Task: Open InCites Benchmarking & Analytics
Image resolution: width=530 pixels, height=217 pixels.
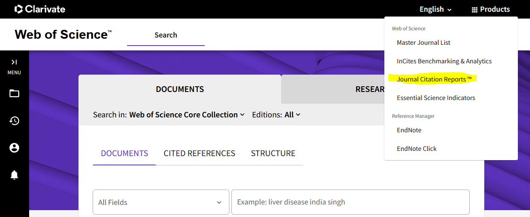Action: tap(444, 61)
